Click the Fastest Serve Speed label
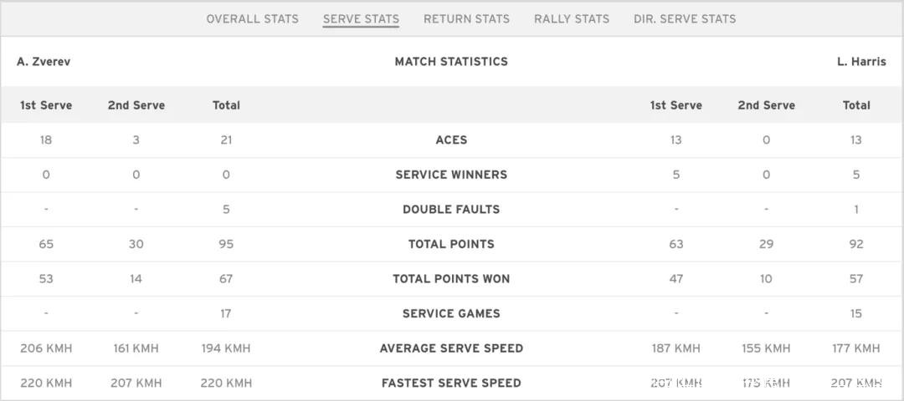904x401 pixels. click(451, 383)
